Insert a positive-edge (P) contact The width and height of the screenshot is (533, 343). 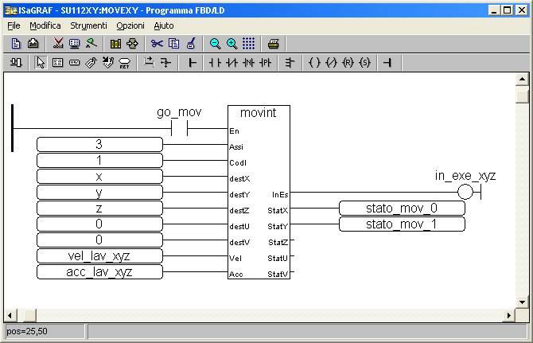point(265,63)
